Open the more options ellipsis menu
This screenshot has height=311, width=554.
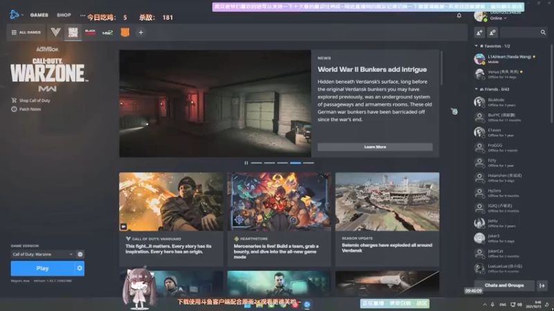coord(82,15)
